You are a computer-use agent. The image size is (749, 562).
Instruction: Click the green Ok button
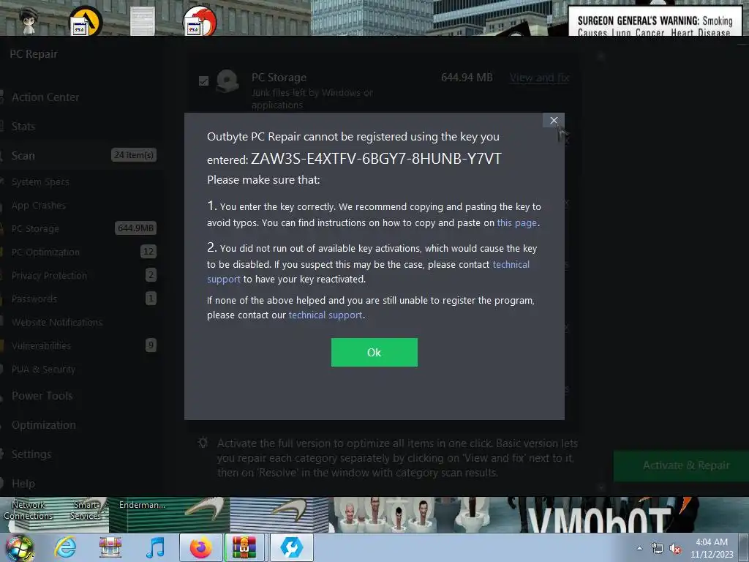point(374,352)
